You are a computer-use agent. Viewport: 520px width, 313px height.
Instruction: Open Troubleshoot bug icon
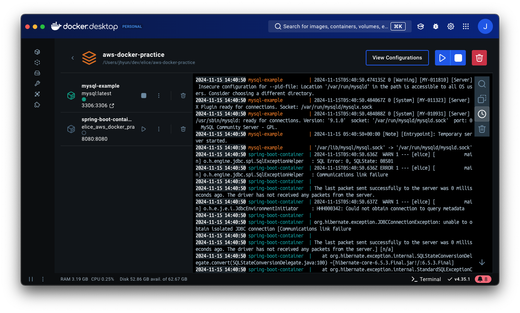coord(436,26)
